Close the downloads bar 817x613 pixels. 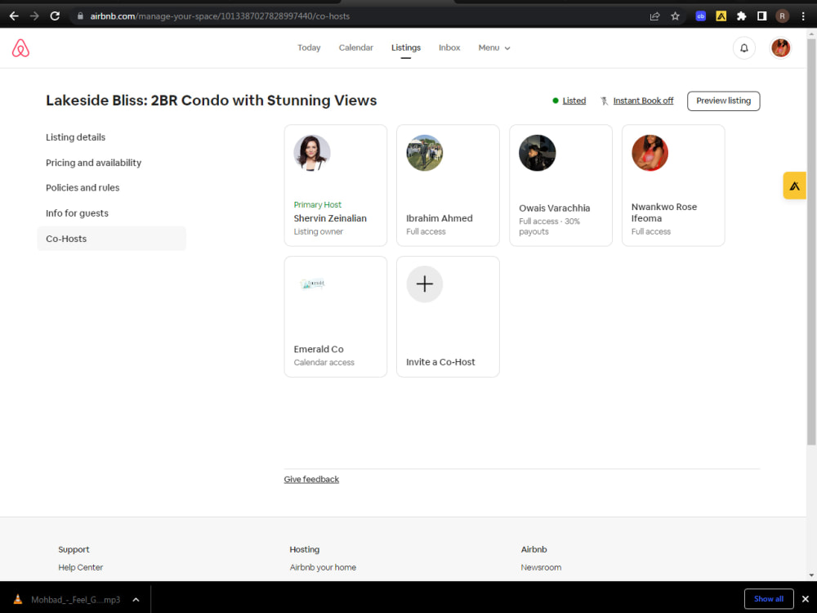(x=805, y=599)
